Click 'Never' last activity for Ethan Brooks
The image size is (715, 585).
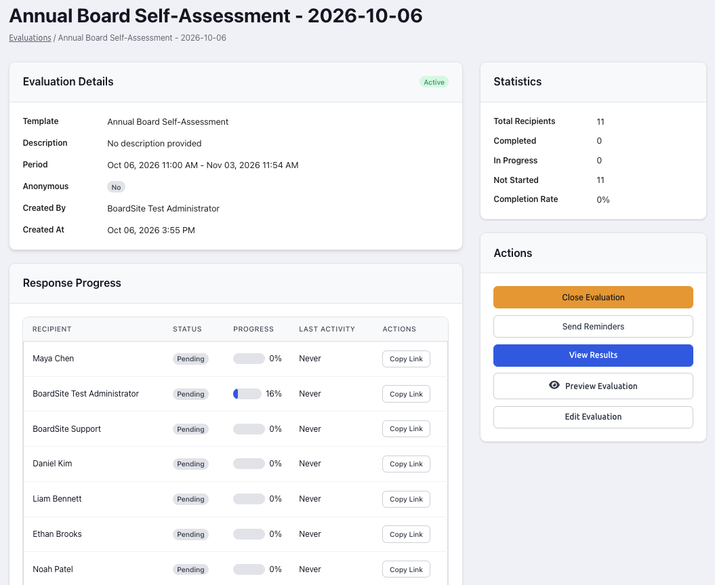[x=310, y=534]
